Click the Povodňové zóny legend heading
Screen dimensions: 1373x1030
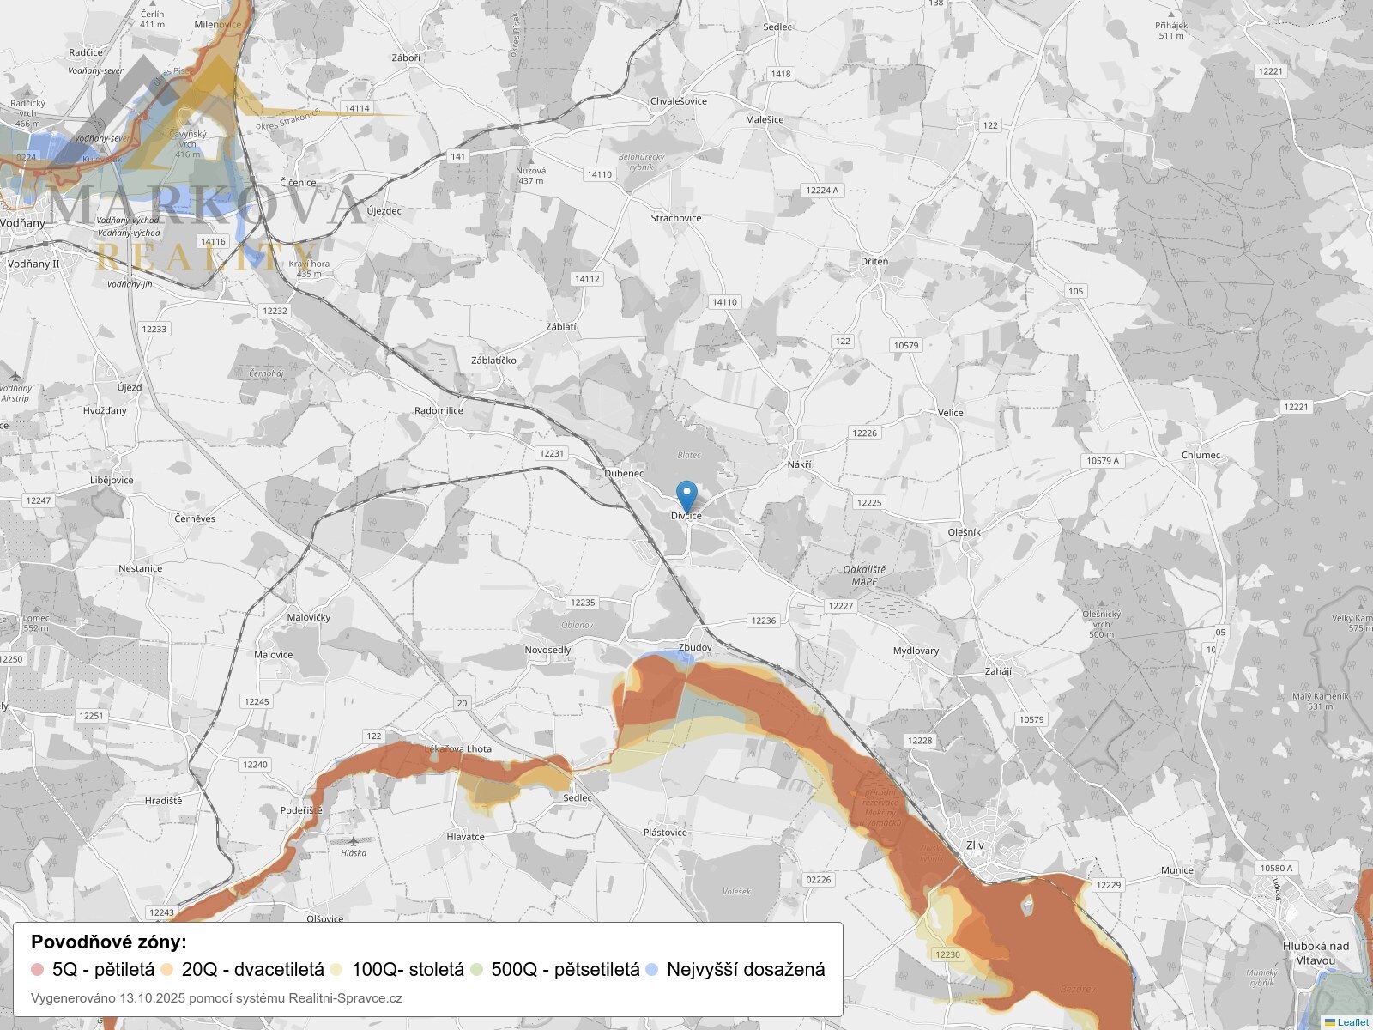109,942
